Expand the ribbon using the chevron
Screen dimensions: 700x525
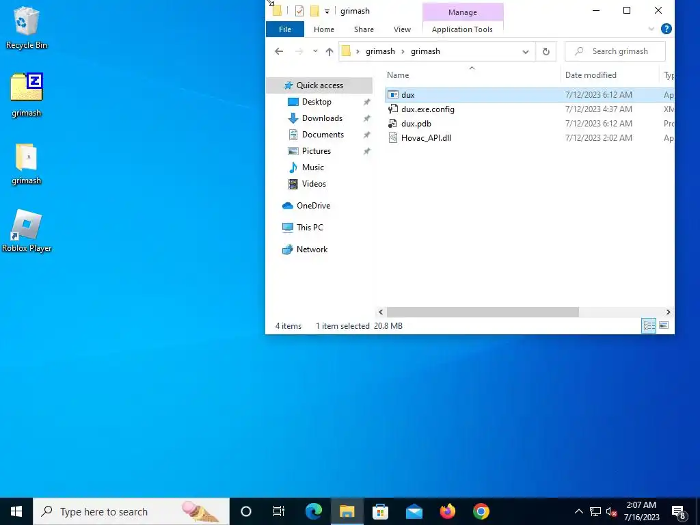pyautogui.click(x=651, y=29)
